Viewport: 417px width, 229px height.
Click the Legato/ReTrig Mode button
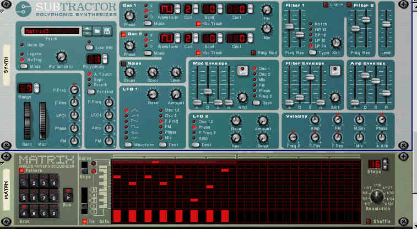(24, 66)
